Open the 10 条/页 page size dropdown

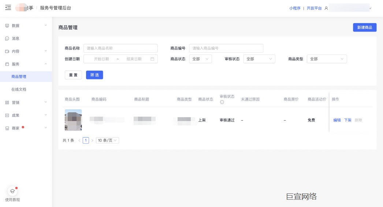tap(108, 140)
